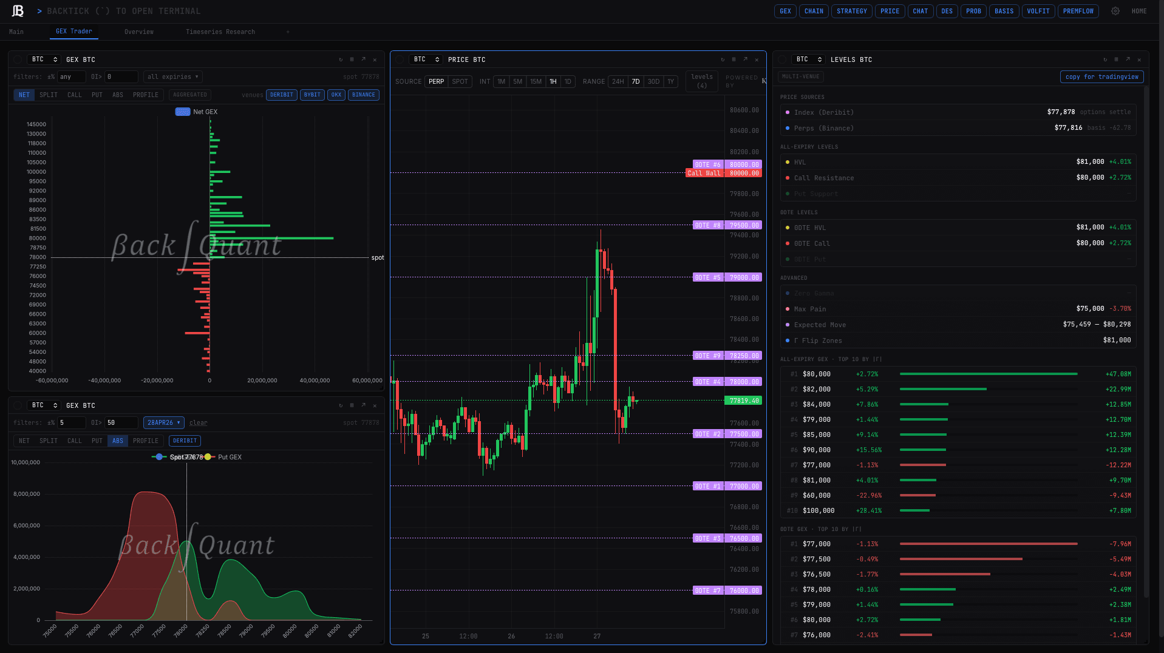The width and height of the screenshot is (1164, 653).
Task: Open the 28APR26 expiry dropdown
Action: pyautogui.click(x=164, y=422)
